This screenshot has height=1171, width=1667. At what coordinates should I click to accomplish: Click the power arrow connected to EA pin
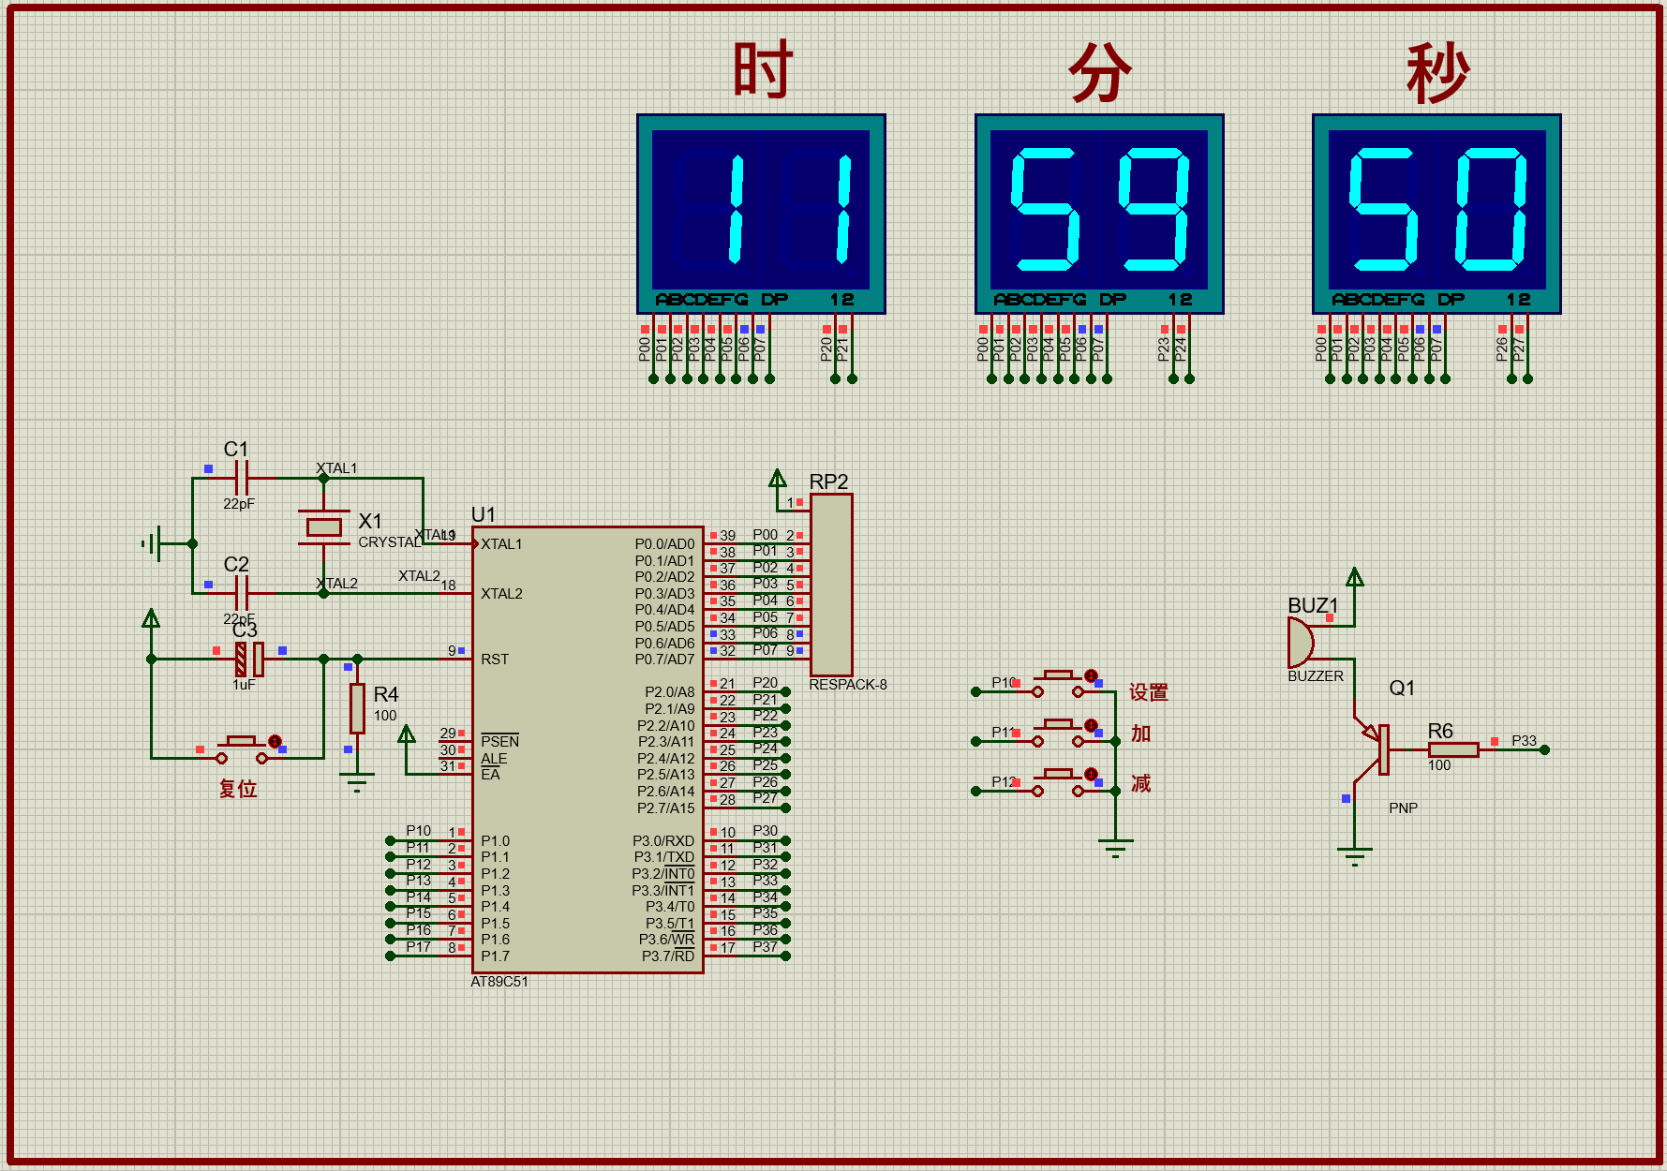coord(407,735)
